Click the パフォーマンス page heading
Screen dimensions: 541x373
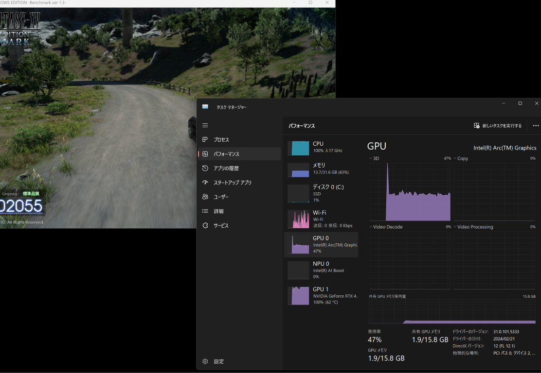tap(302, 126)
